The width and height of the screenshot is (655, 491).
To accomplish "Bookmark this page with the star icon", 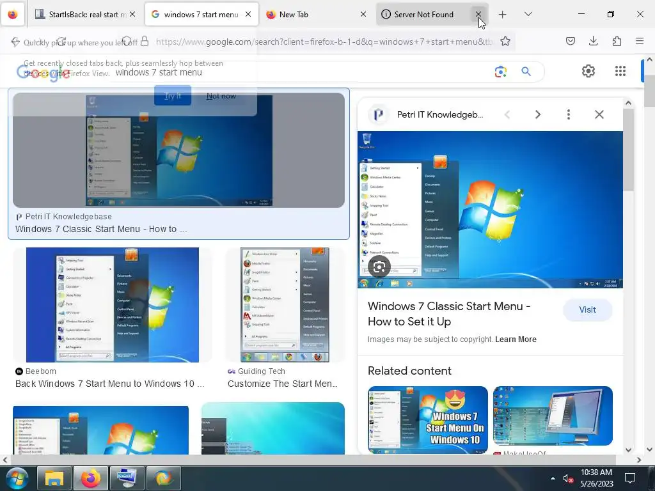I will 505,42.
